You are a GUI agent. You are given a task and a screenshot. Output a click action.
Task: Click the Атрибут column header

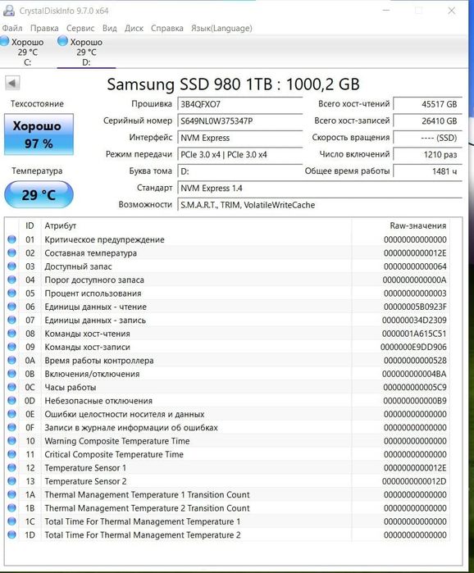(197, 225)
